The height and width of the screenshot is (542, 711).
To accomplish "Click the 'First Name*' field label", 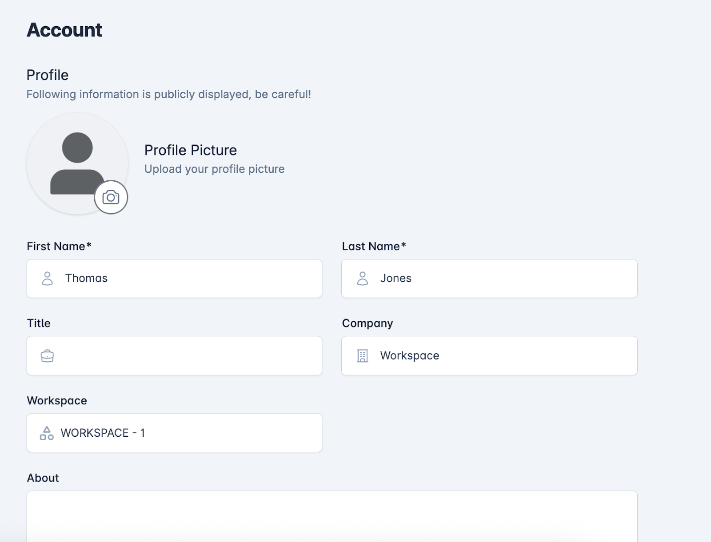I will tap(59, 246).
